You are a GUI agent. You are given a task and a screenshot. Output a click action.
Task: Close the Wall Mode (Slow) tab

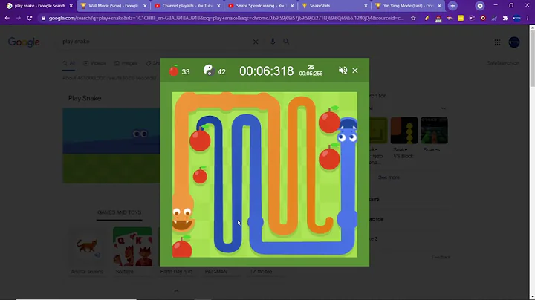pyautogui.click(x=145, y=6)
